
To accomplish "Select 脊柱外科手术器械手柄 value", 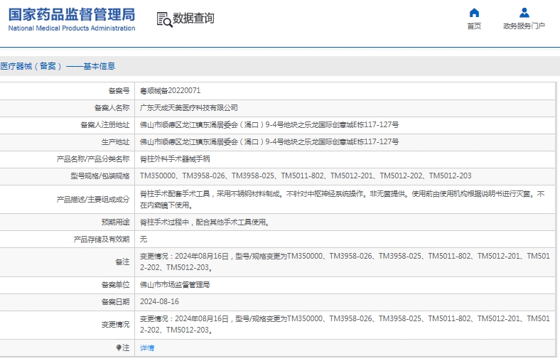I will pyautogui.click(x=175, y=159).
